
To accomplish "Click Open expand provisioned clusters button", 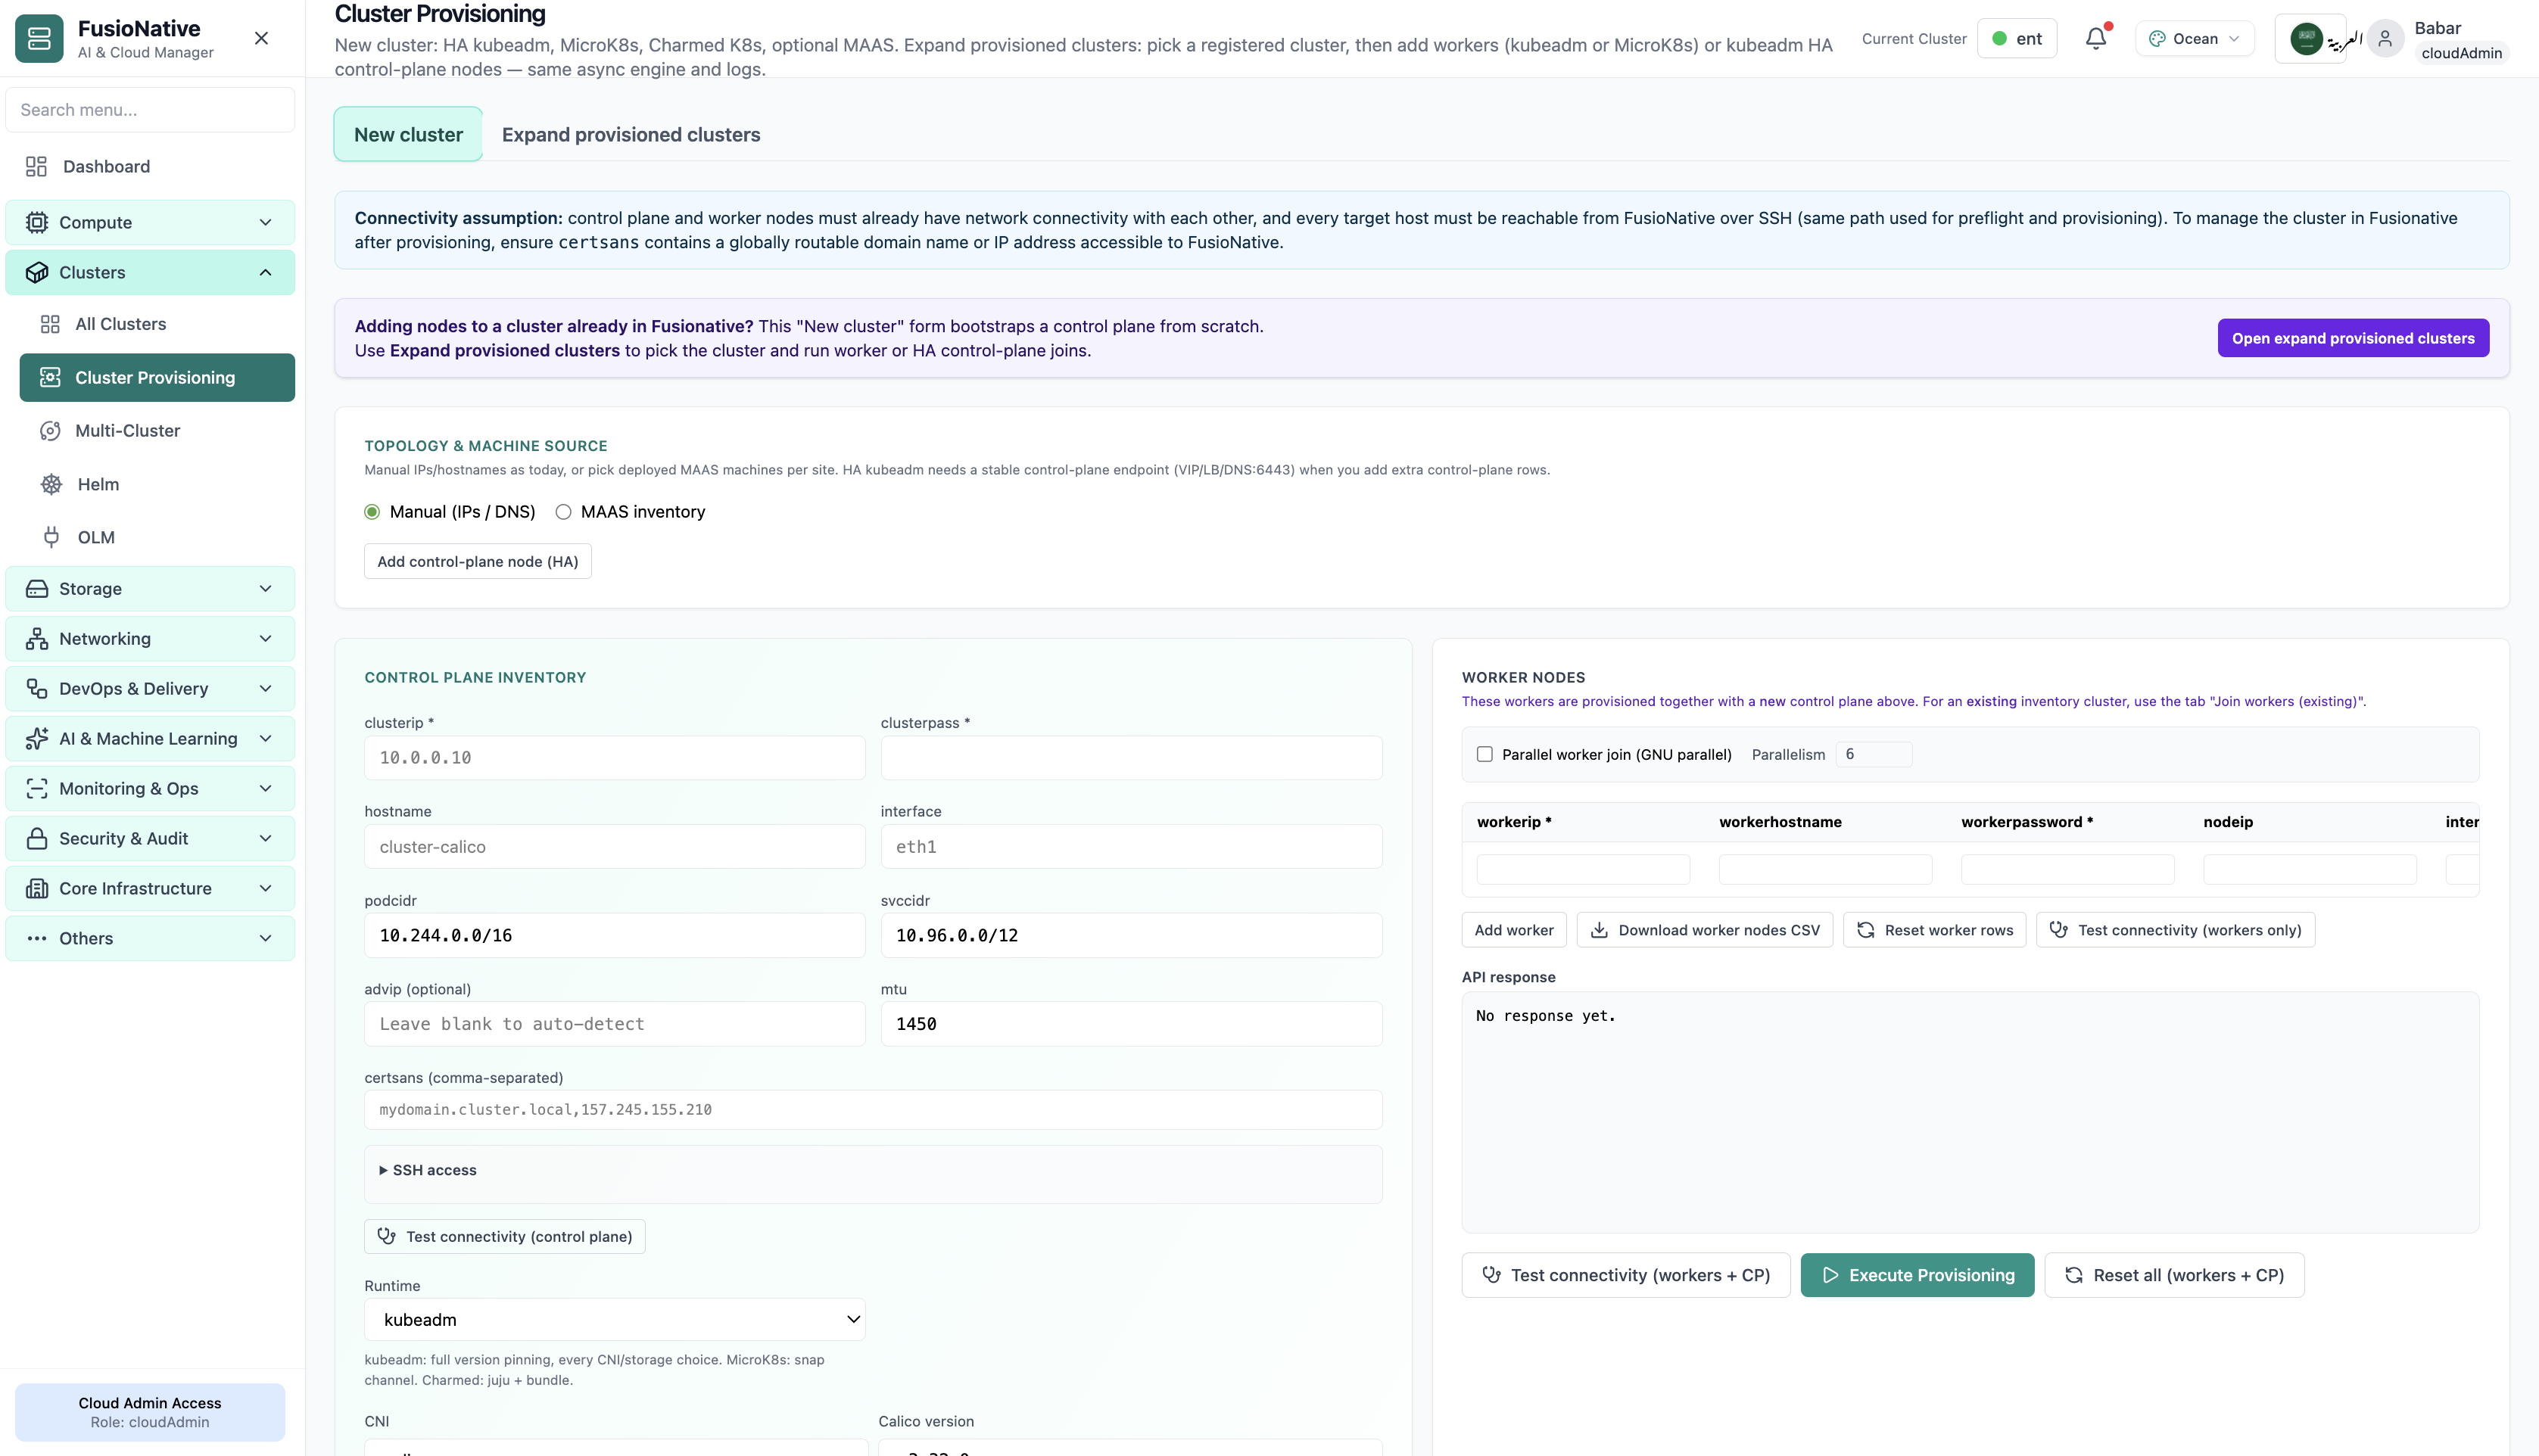I will pyautogui.click(x=2353, y=338).
